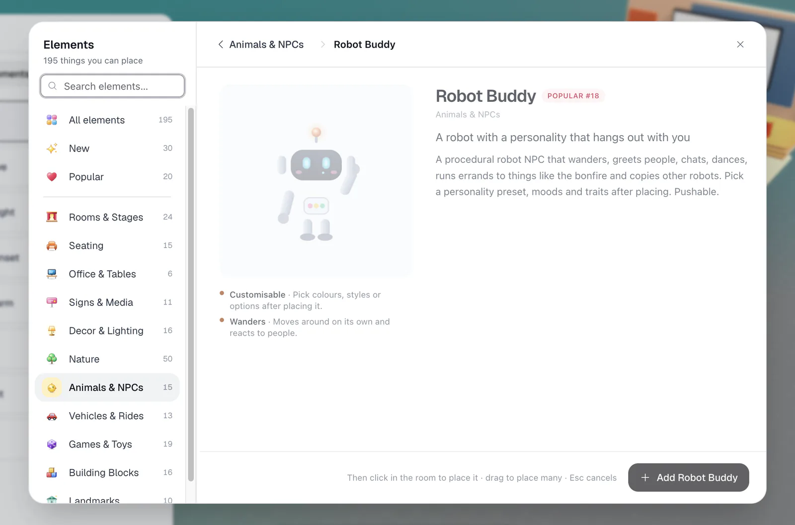Open the Animals & NPCs breadcrumb link
Screen dimensions: 795x525
pos(266,44)
